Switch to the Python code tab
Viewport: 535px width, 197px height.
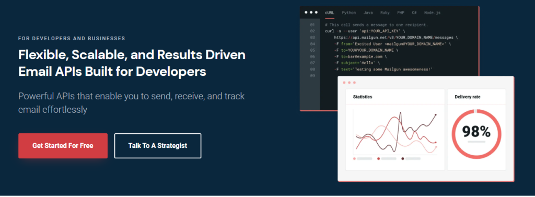point(348,13)
